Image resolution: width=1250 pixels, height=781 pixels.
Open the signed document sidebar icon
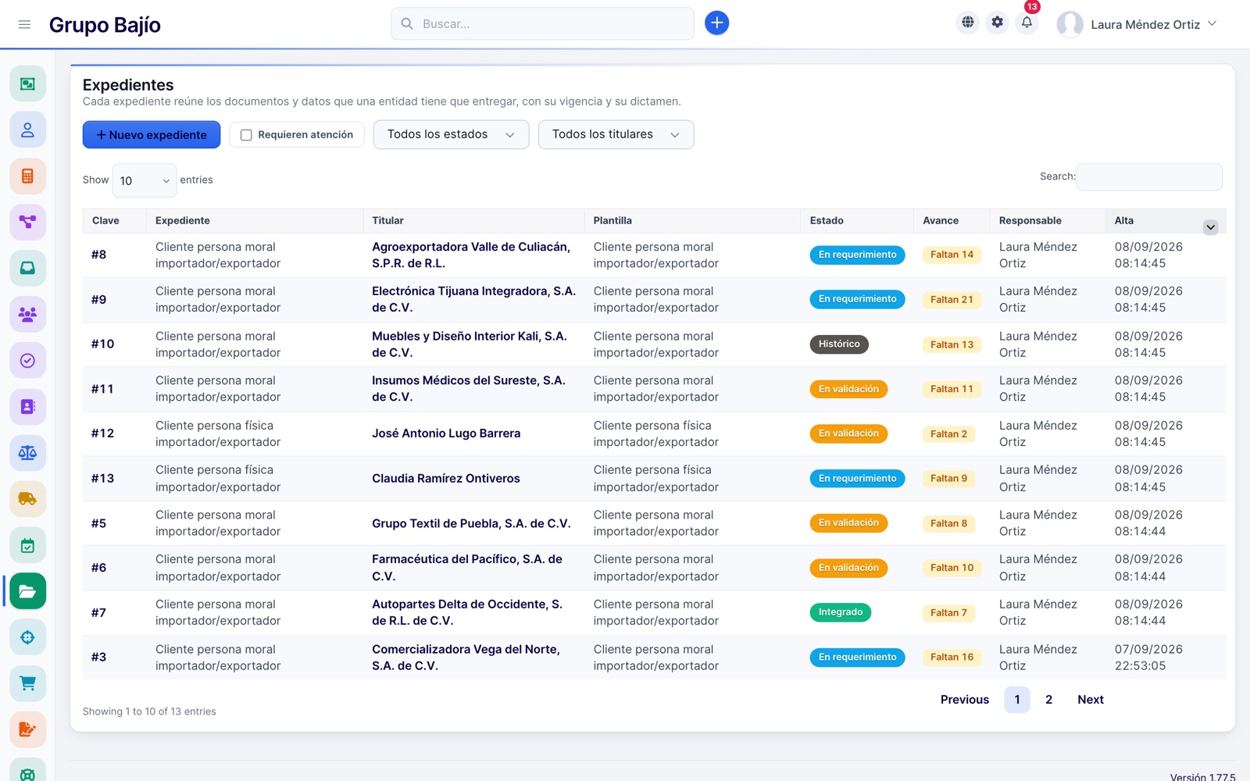click(27, 729)
